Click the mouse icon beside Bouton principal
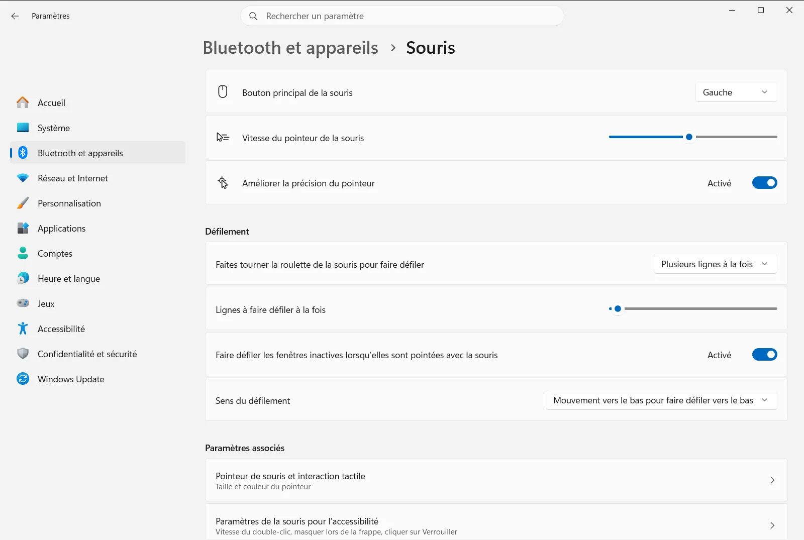 coord(223,92)
